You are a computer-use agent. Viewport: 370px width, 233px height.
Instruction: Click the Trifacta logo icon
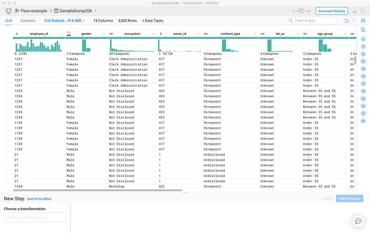(8, 11)
